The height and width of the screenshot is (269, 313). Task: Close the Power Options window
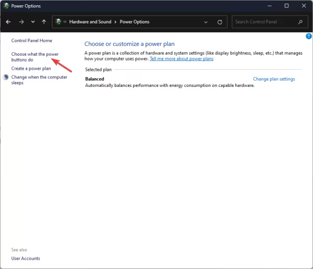pyautogui.click(x=304, y=6)
